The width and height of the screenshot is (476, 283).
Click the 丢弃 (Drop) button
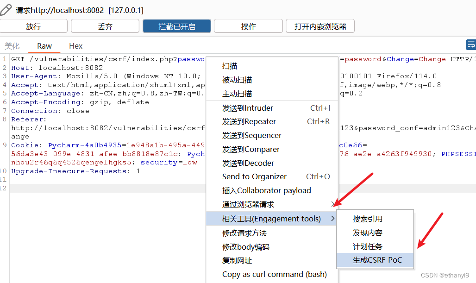(105, 26)
